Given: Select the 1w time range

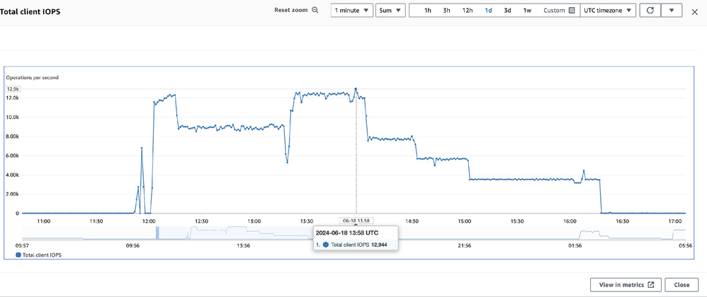Looking at the screenshot, I should [x=527, y=11].
